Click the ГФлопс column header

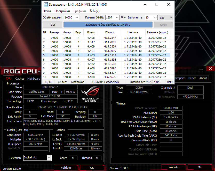tap(110, 32)
